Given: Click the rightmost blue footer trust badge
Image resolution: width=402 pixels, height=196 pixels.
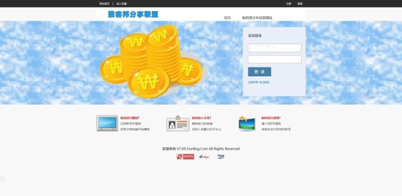Looking at the screenshot, I should (221, 156).
